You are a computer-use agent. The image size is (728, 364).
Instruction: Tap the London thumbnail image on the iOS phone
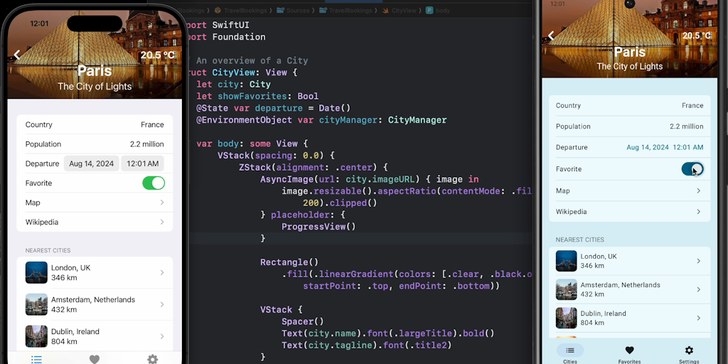(x=36, y=272)
